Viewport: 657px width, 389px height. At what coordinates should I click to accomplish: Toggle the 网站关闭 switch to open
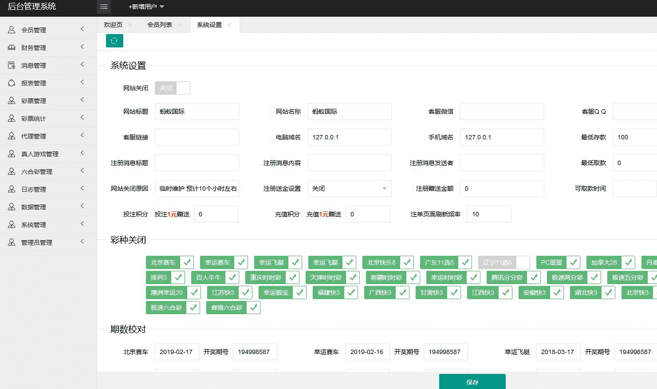click(172, 88)
